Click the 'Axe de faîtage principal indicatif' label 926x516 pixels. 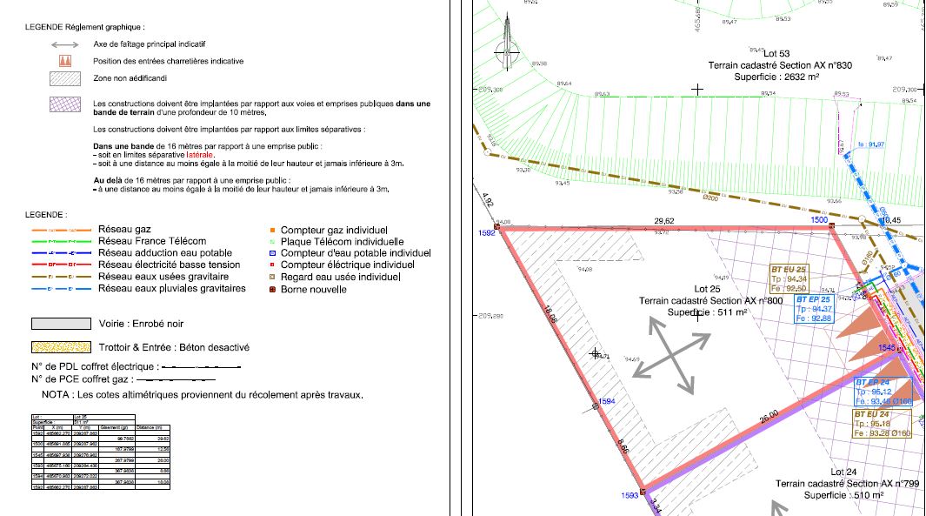[150, 44]
